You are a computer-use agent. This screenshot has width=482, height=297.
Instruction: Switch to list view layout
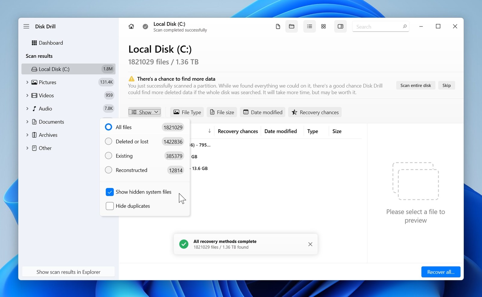tap(309, 27)
